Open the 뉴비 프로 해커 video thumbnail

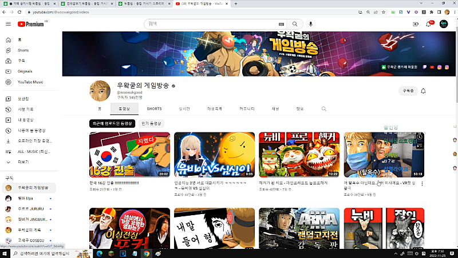click(x=299, y=155)
